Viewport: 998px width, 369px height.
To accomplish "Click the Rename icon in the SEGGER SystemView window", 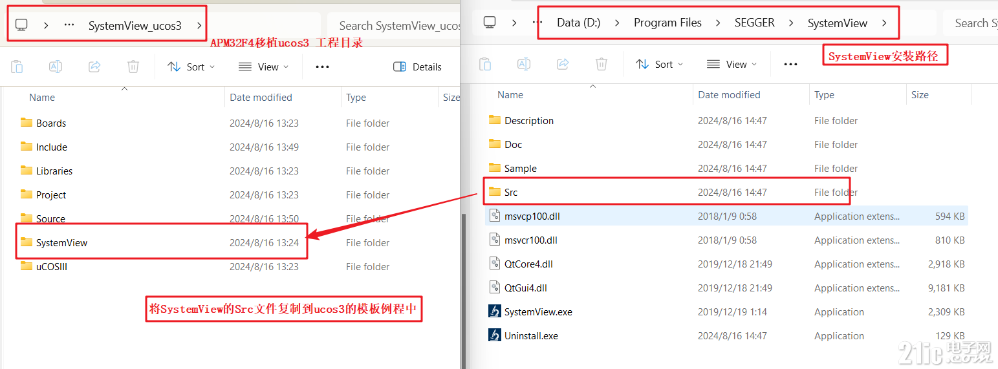I will (524, 64).
